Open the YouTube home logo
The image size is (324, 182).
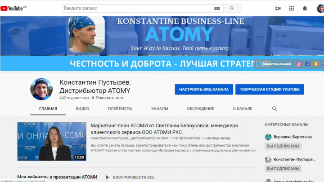[x=12, y=9]
